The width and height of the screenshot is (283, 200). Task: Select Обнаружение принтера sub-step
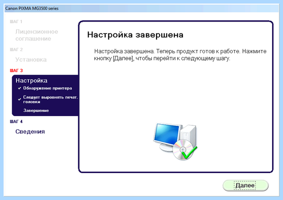(x=48, y=88)
